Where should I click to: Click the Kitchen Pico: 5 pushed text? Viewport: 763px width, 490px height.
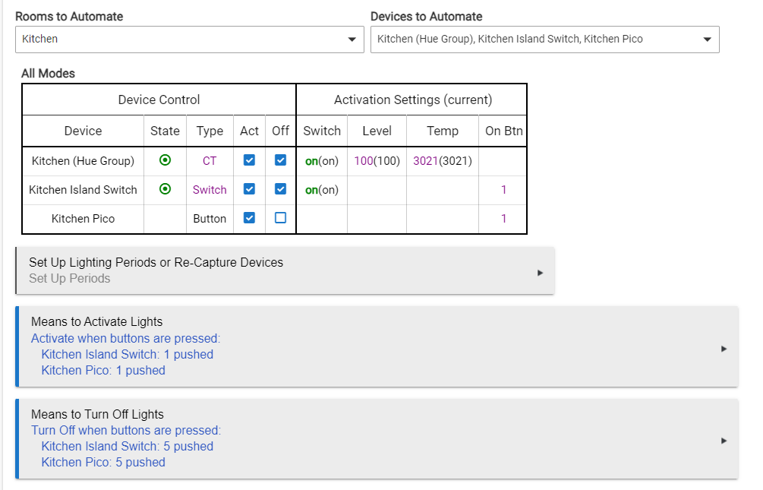pyautogui.click(x=103, y=462)
